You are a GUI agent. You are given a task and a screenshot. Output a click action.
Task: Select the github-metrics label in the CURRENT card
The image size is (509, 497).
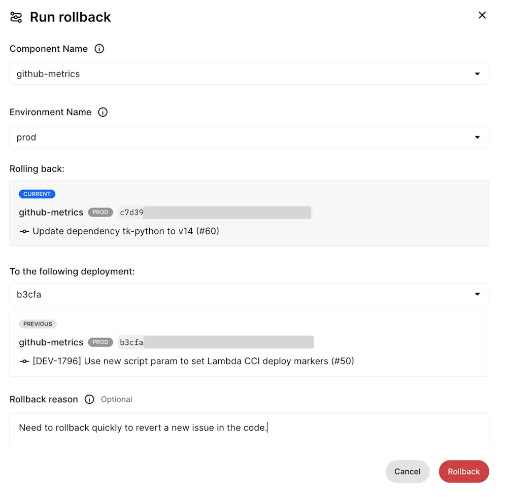click(51, 212)
